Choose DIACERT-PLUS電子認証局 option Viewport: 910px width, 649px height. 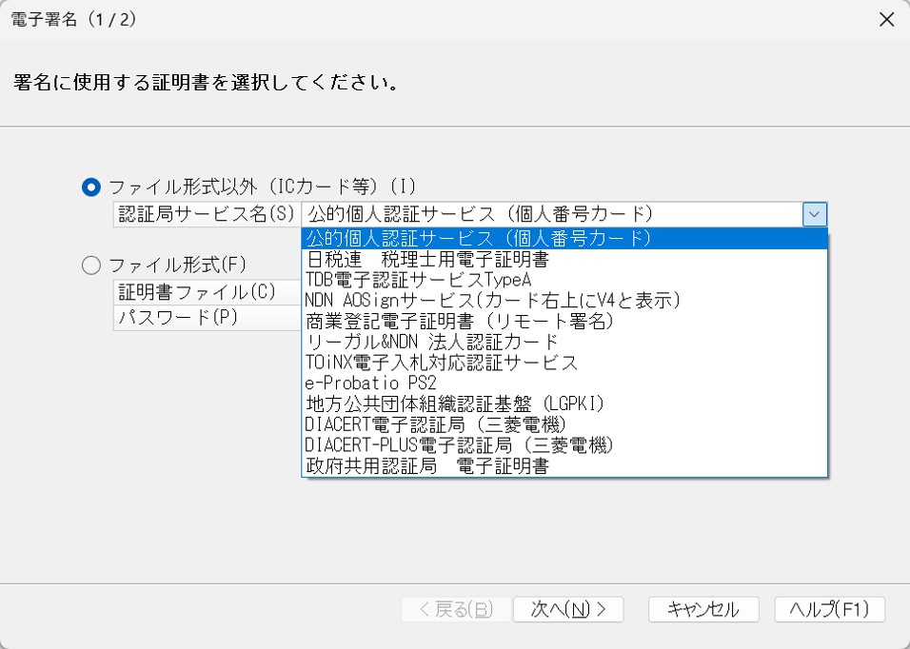[x=564, y=445]
